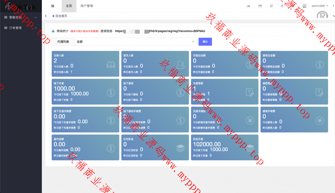Open the 代理列表 dropdown showing 全部
The image size is (335, 193).
(135, 42)
